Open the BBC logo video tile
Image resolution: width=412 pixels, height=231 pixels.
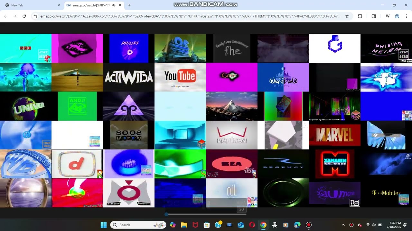point(26,48)
